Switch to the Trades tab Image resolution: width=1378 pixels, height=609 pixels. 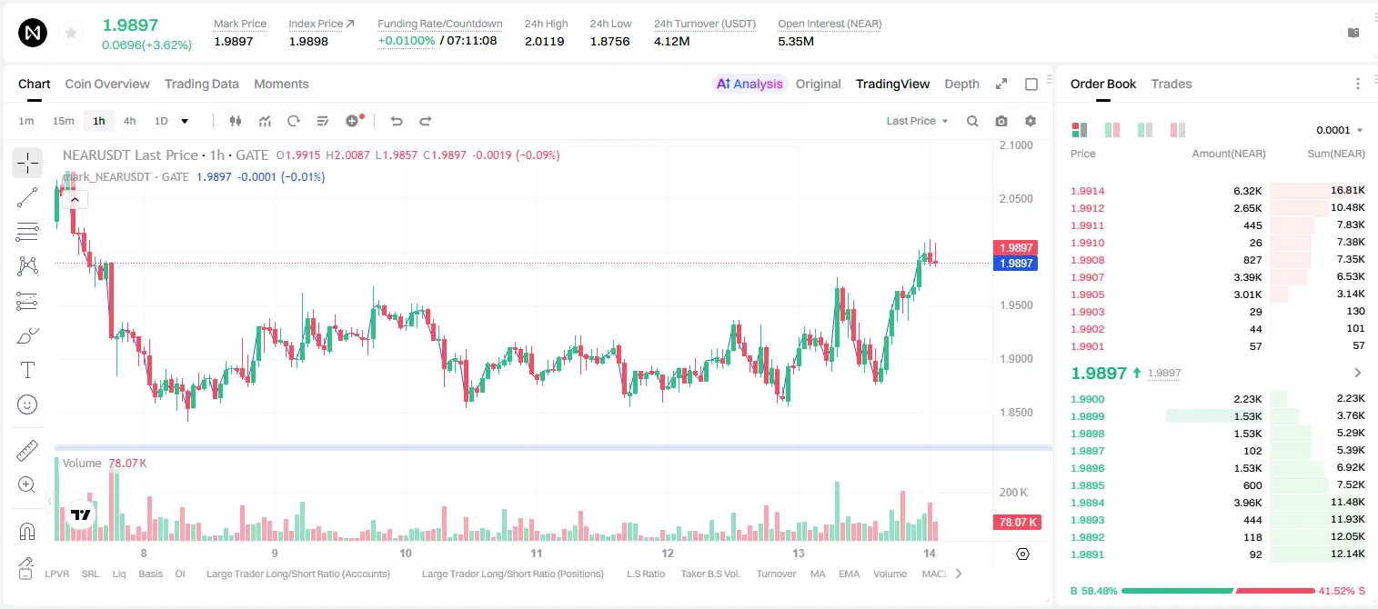pyautogui.click(x=1171, y=84)
